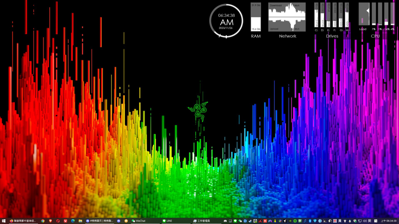Click the WeChat tray icon
Screen dimensions: 399x224
pos(240,221)
